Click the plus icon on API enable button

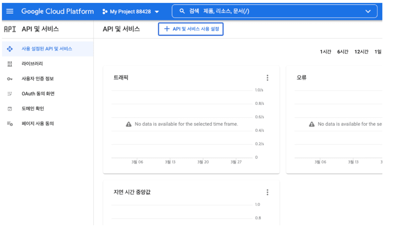pos(167,29)
